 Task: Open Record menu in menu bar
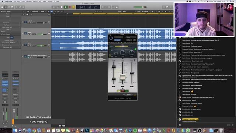coord(35,1)
